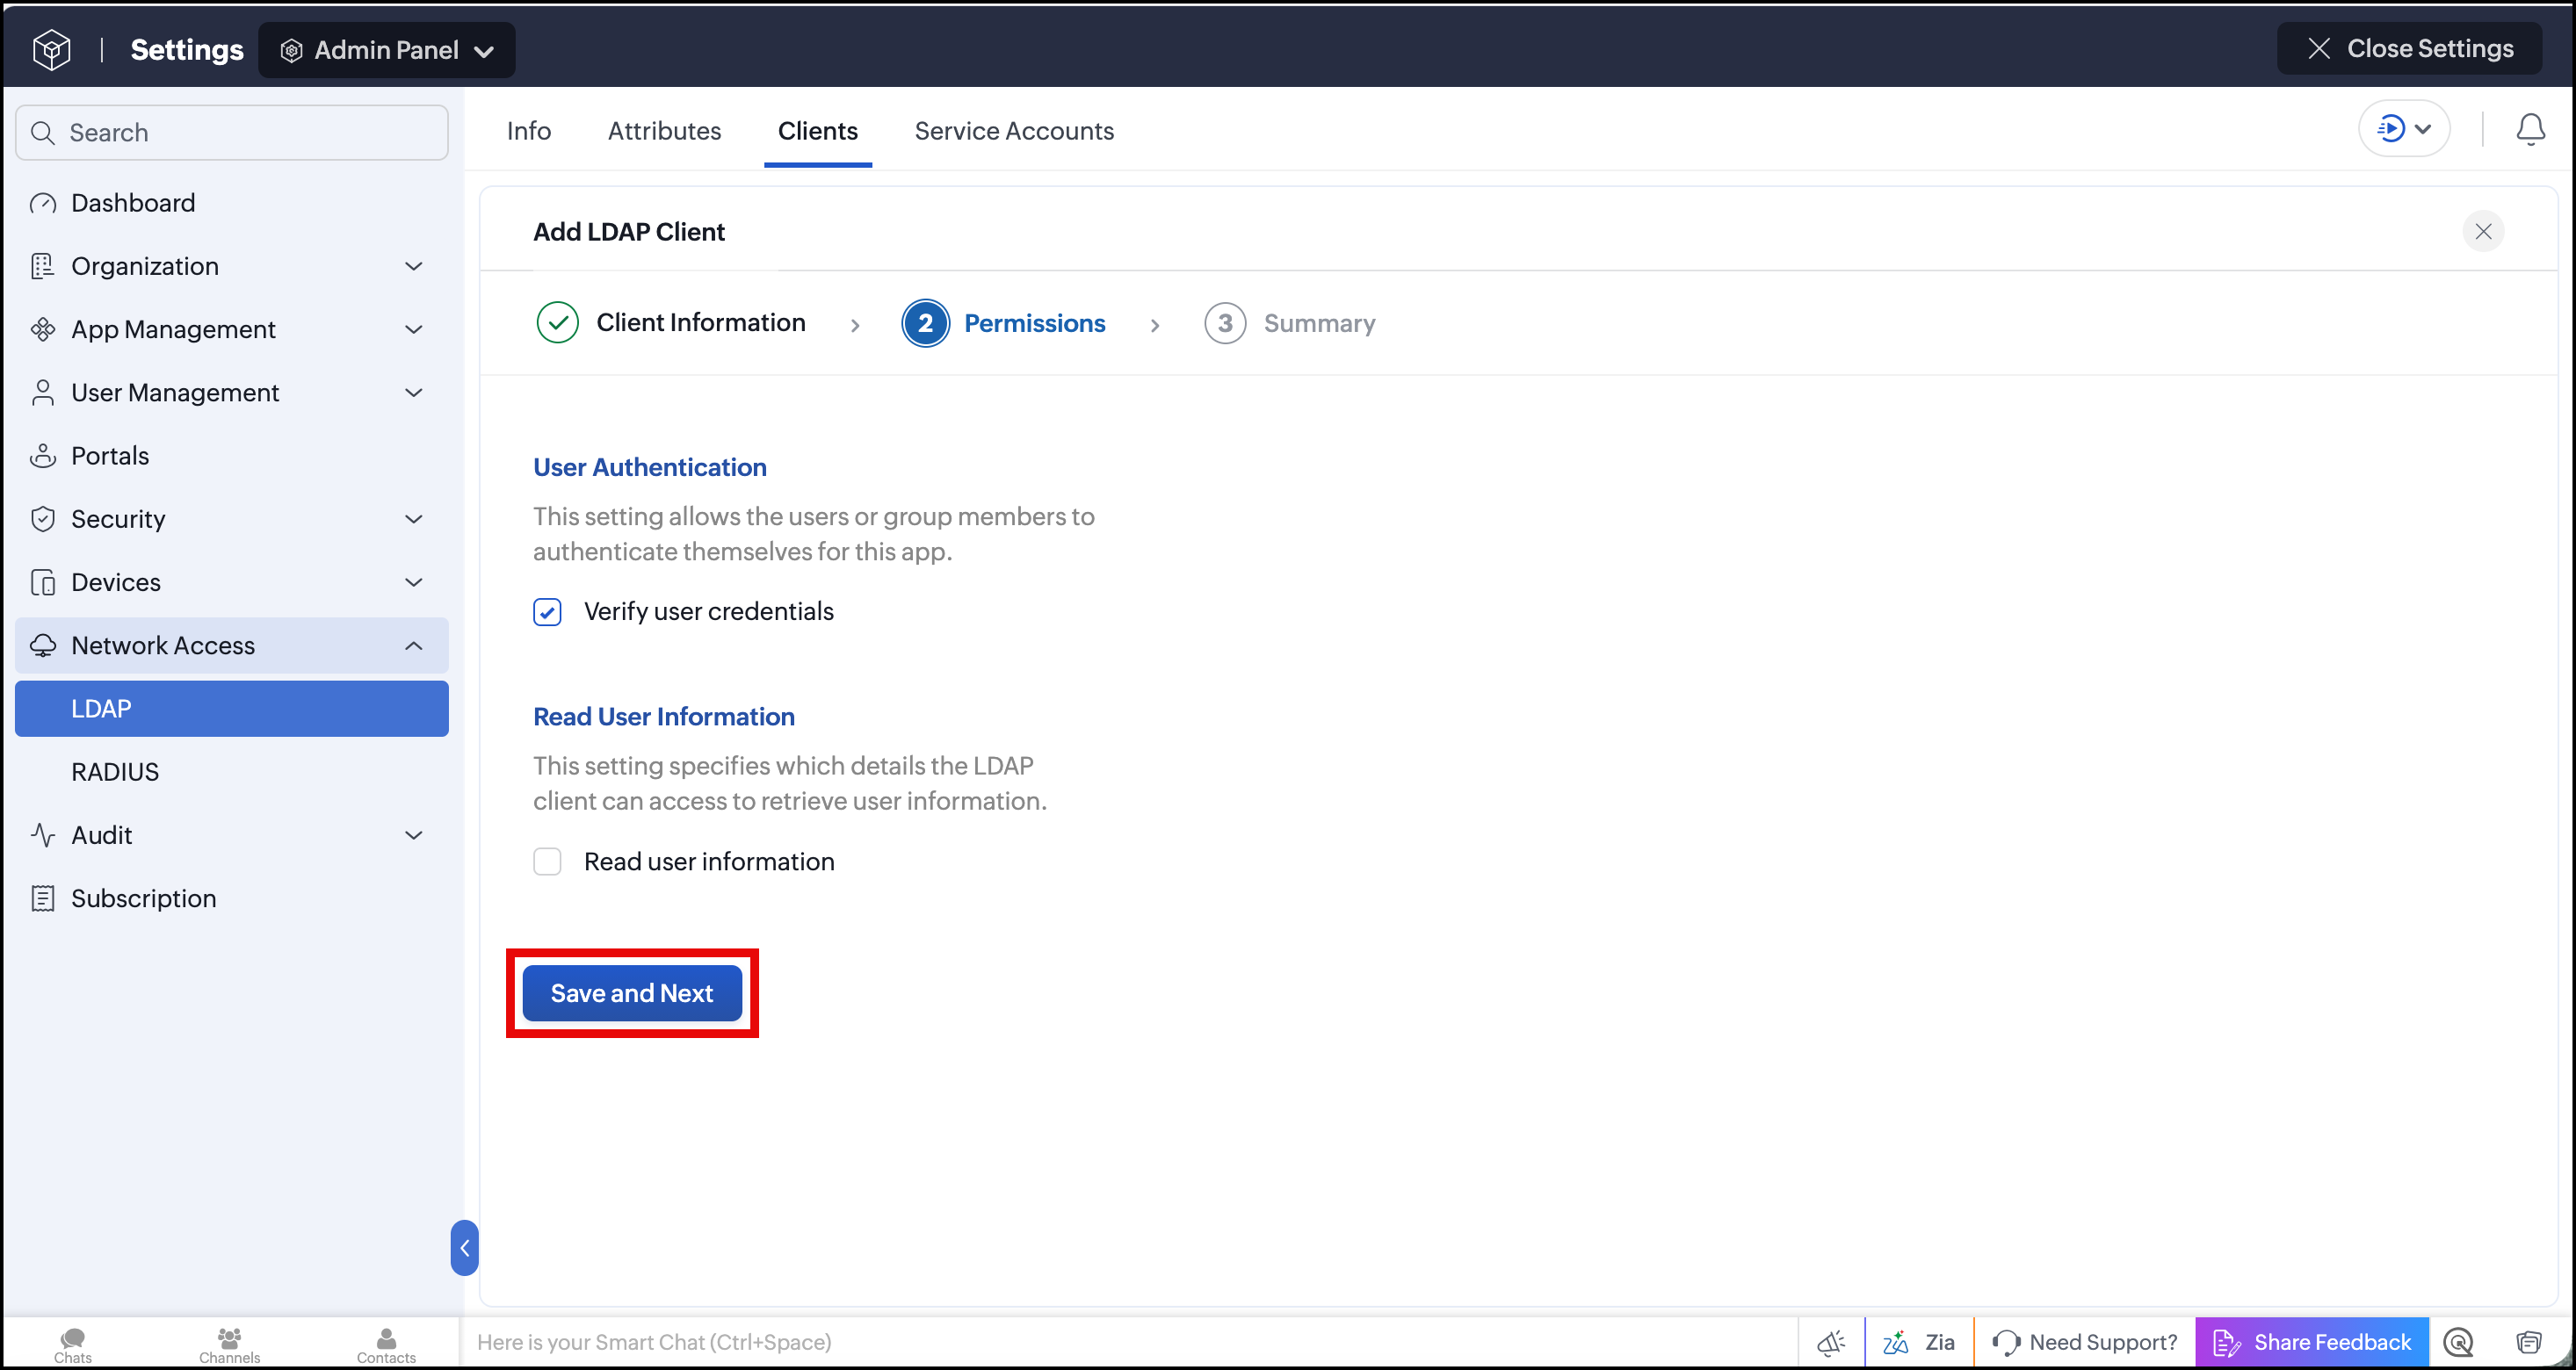Click the search magnifier icon
Viewport: 2576px width, 1370px height.
pyautogui.click(x=43, y=133)
